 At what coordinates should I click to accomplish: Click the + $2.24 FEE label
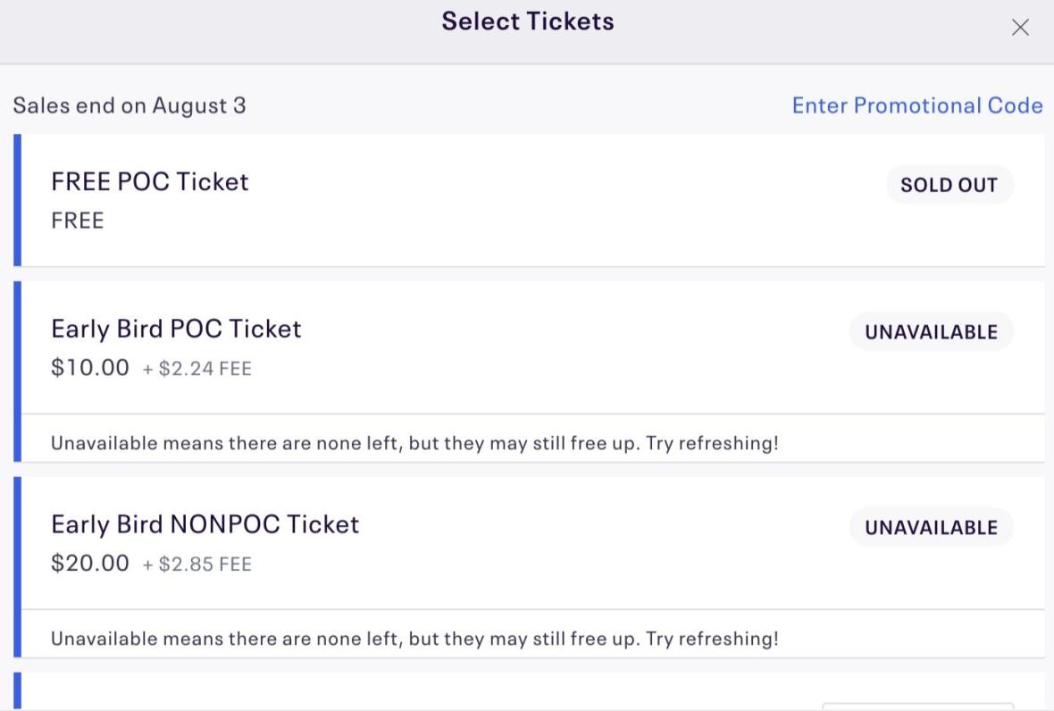click(x=197, y=369)
